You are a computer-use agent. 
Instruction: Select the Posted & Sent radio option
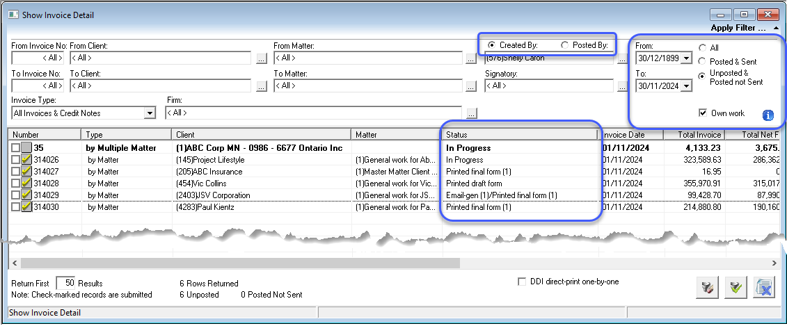(703, 61)
